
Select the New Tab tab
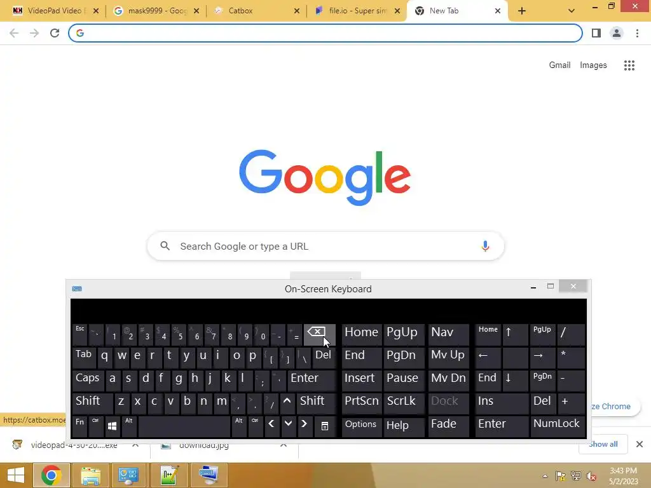coord(456,11)
